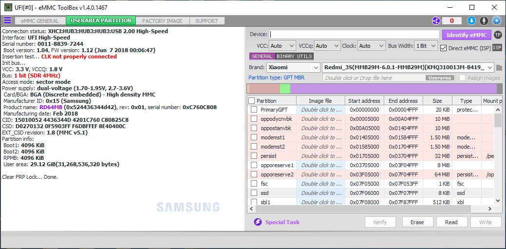Image resolution: width=506 pixels, height=249 pixels.
Task: Click the Type column header
Action: pos(466,101)
